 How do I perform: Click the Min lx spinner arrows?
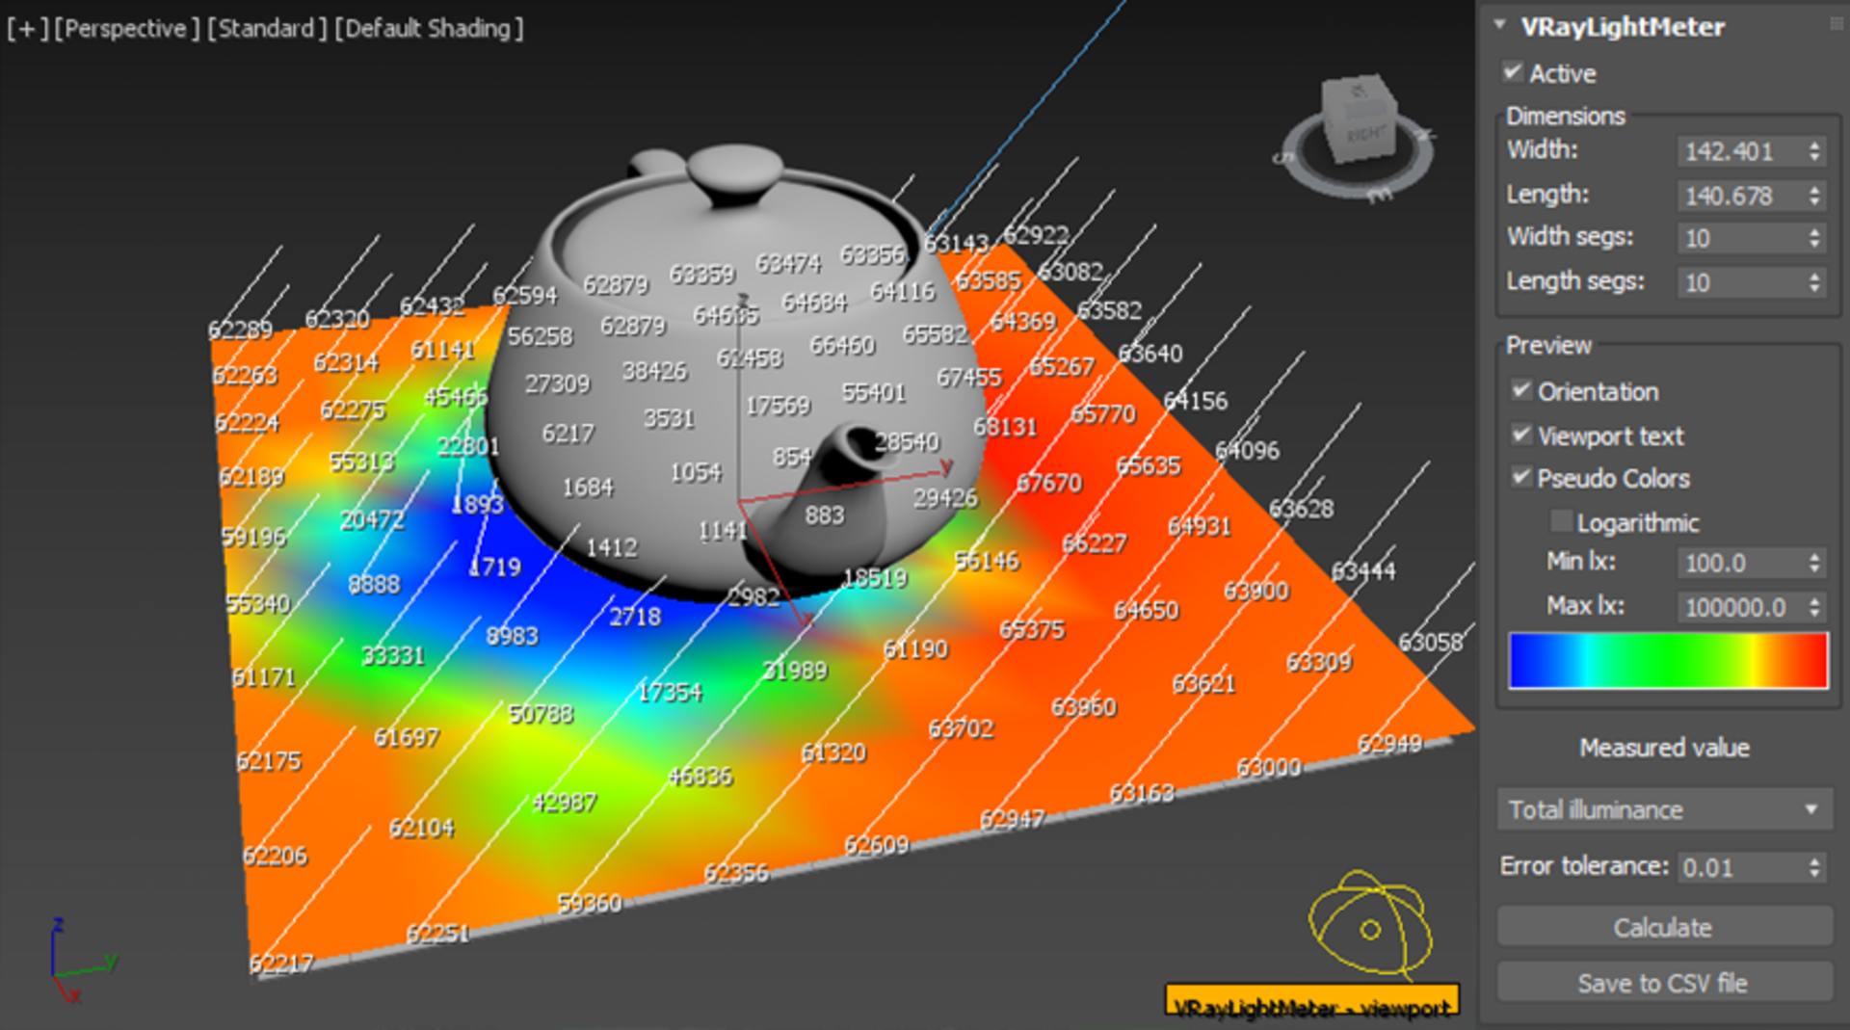tap(1815, 563)
